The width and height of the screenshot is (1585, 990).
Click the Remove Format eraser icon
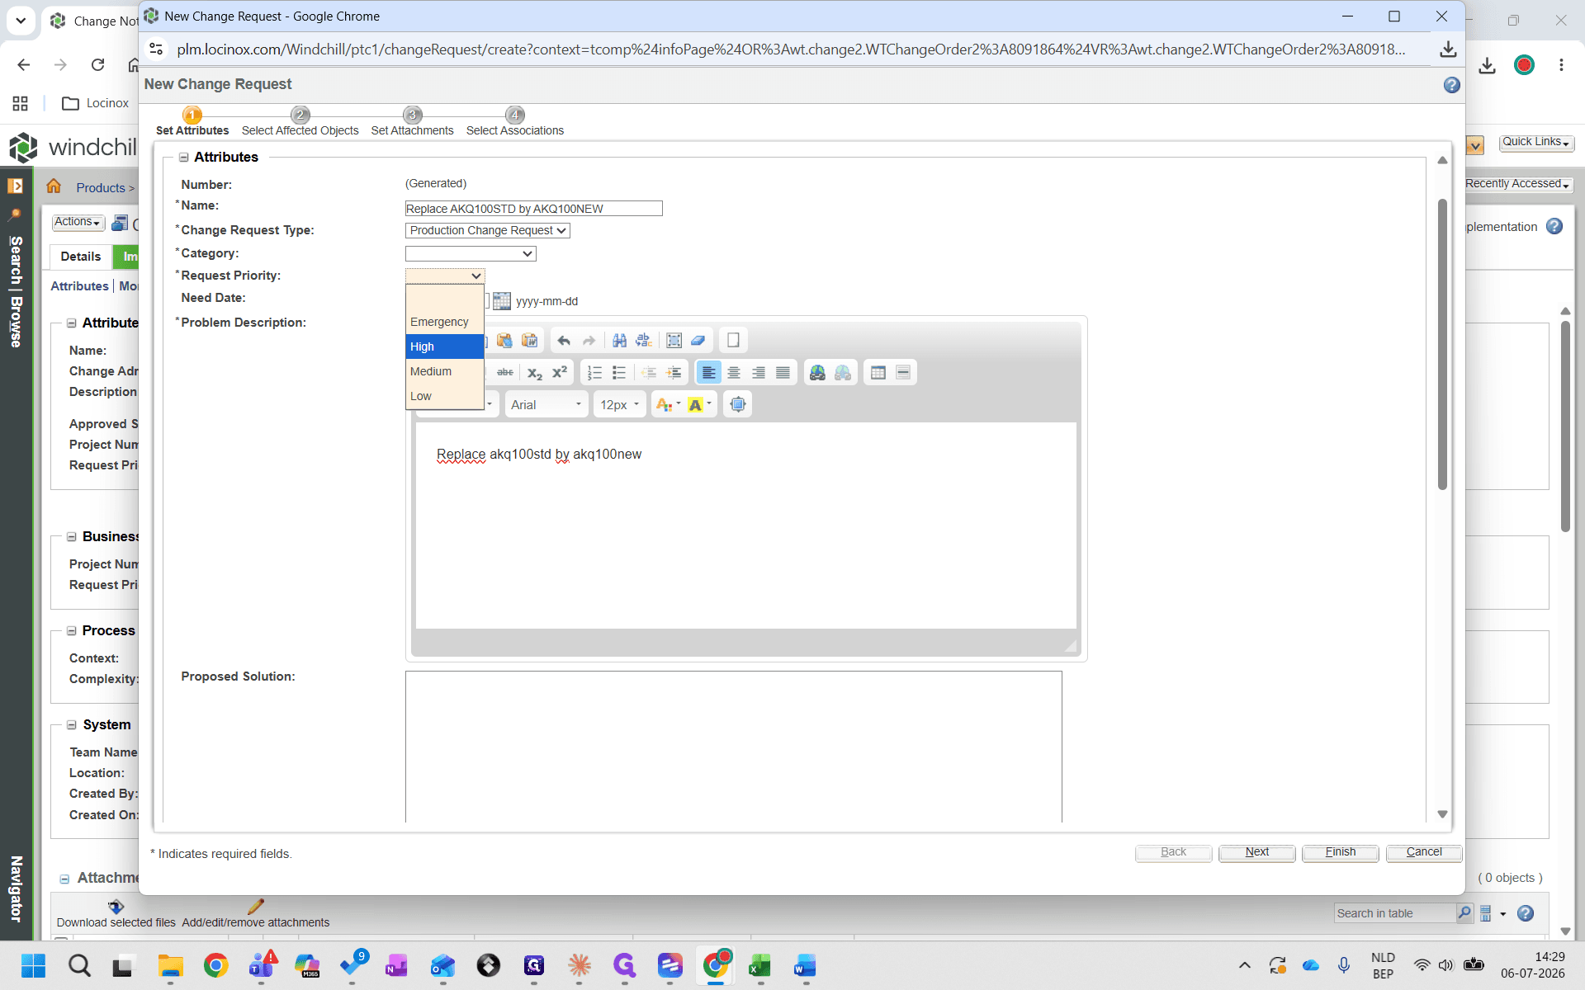pos(698,341)
